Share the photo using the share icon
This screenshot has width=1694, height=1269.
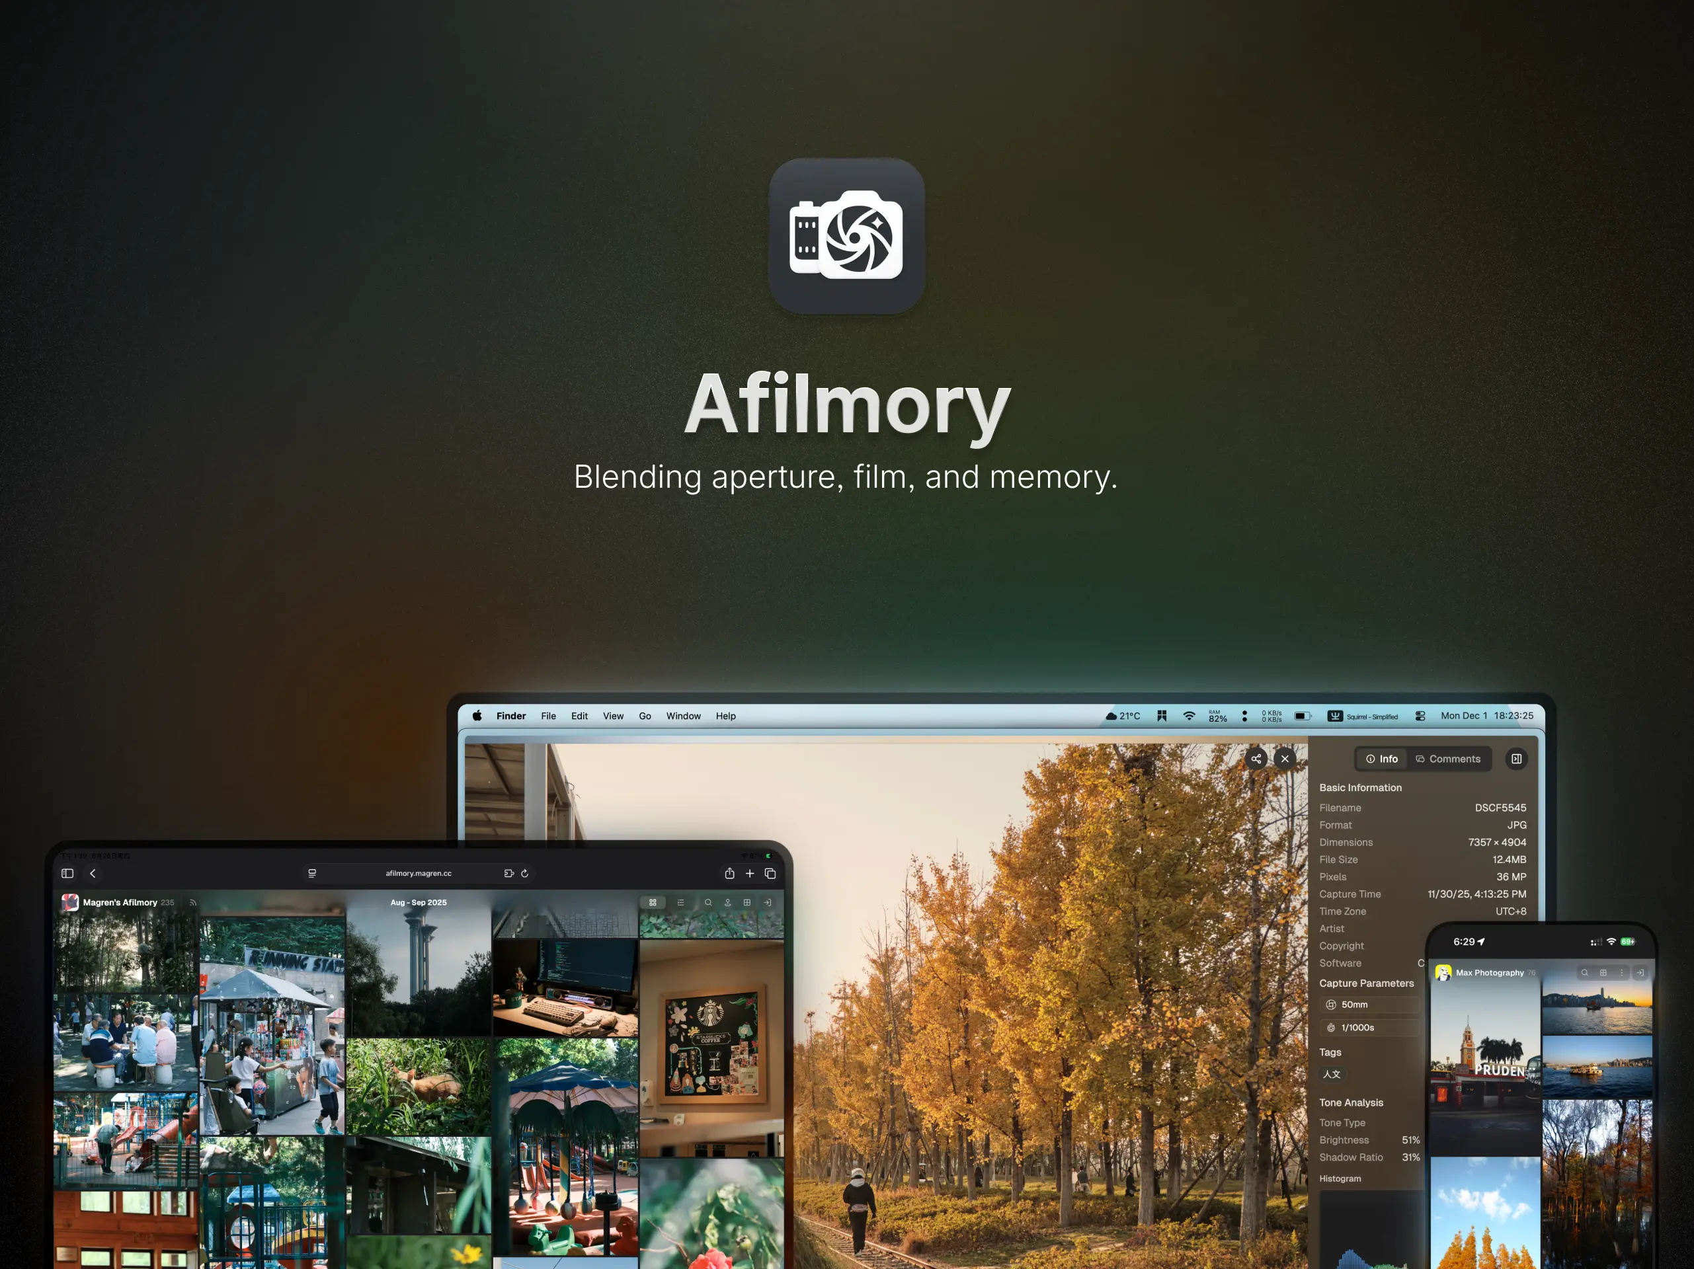[x=1256, y=759]
